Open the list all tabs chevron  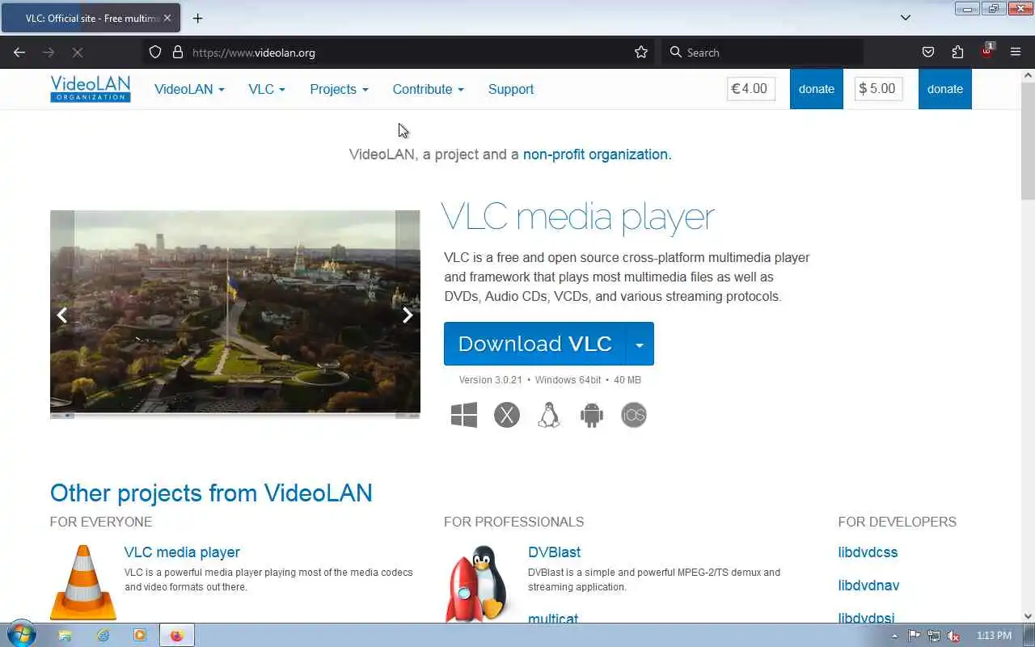tap(906, 18)
